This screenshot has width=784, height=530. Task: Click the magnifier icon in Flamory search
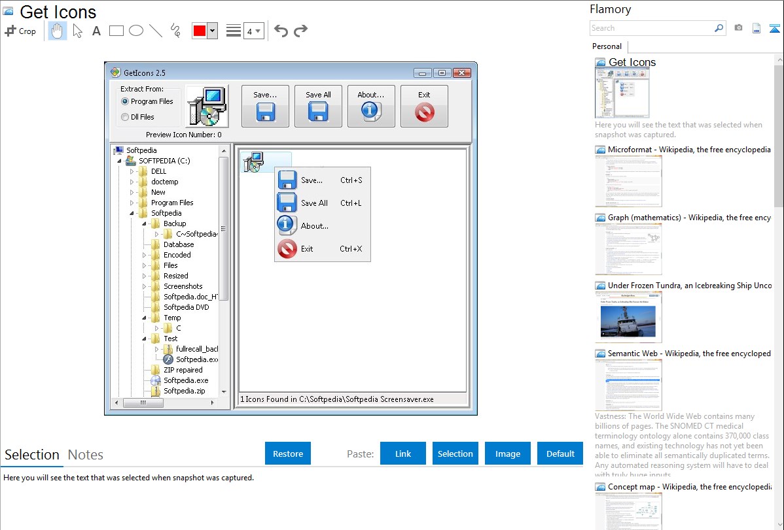[x=719, y=28]
